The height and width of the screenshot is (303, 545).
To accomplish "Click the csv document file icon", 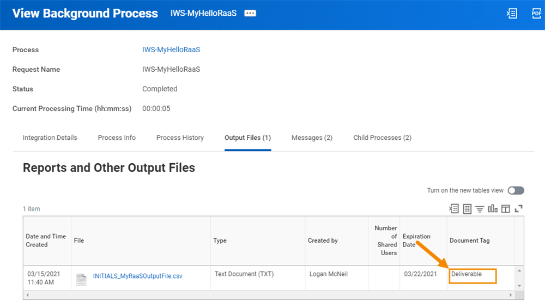I will click(81, 279).
